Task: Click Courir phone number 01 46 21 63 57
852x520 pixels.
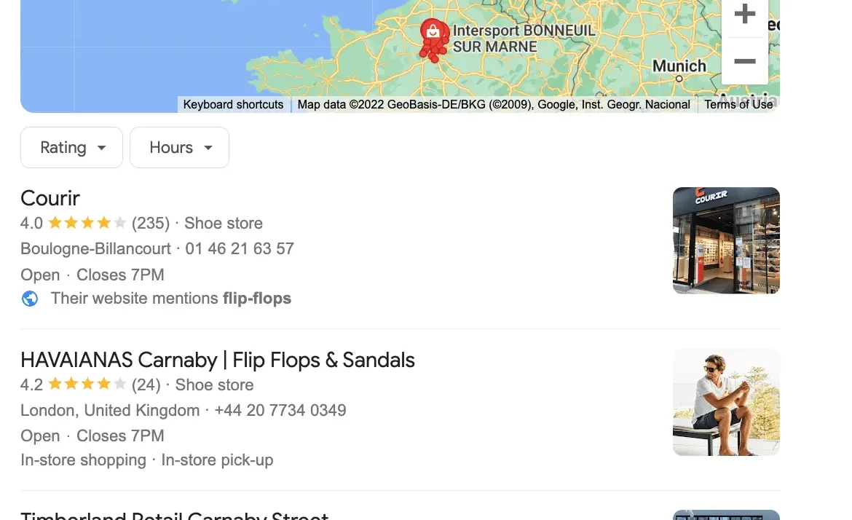Action: [240, 248]
